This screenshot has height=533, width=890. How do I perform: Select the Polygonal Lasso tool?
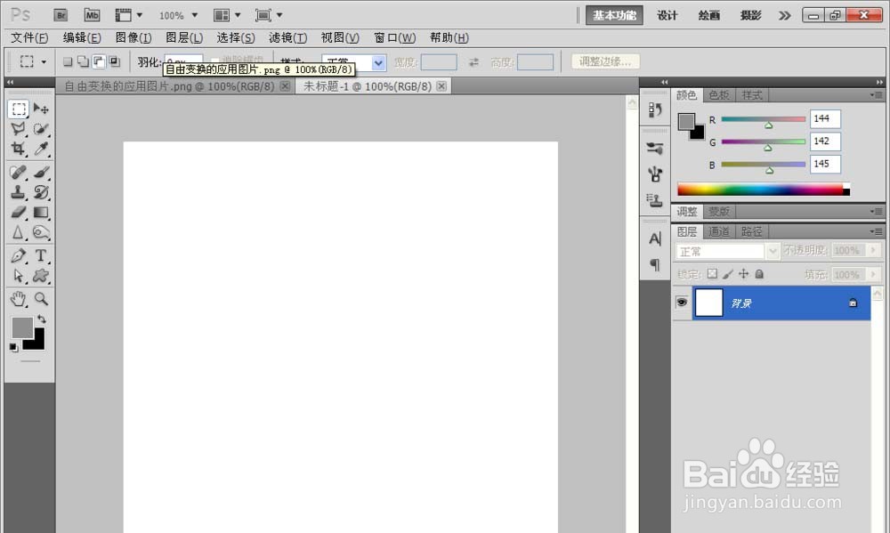19,129
